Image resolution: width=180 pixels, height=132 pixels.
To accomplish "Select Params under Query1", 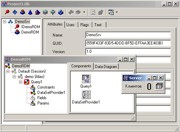I will coord(43,103).
